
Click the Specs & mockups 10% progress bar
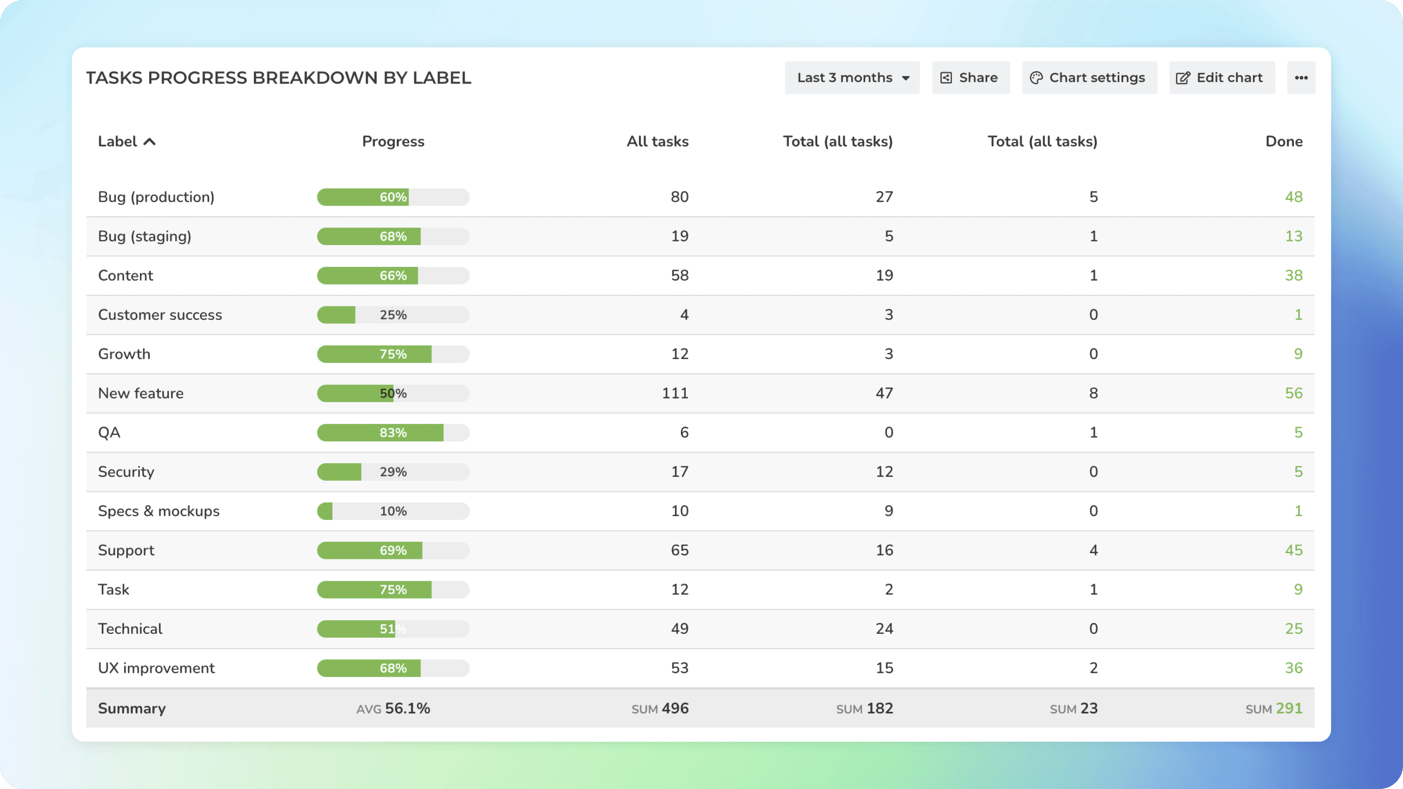393,511
